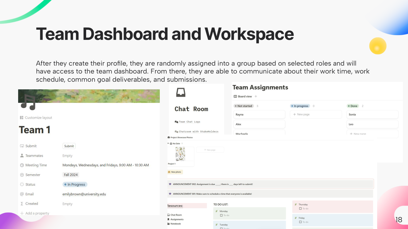Click the Status spinner icon
The image size is (408, 229).
22,184
